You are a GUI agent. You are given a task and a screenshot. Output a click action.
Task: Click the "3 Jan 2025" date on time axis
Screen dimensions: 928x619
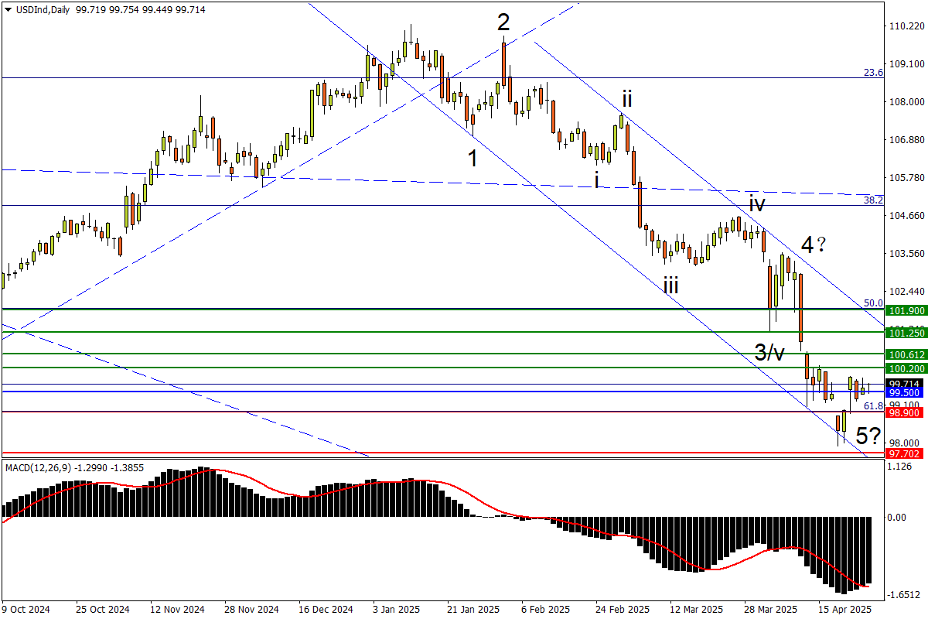396,609
